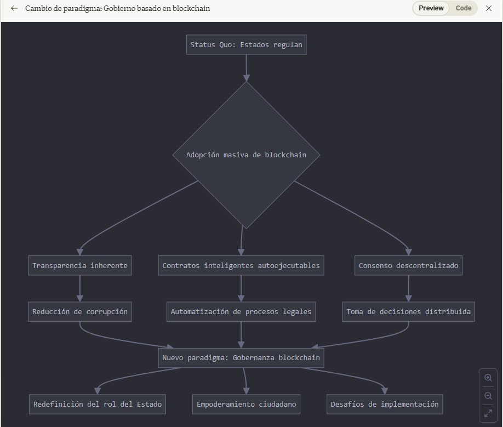Select 'Status Quo: Estados regulan' node
This screenshot has height=427, width=503.
[247, 44]
